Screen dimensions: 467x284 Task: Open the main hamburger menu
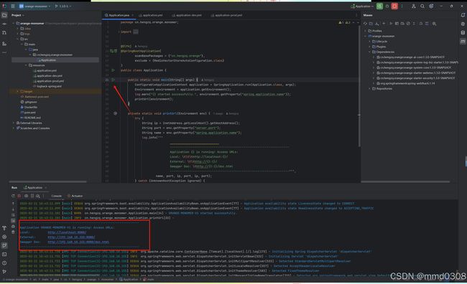coord(13,6)
